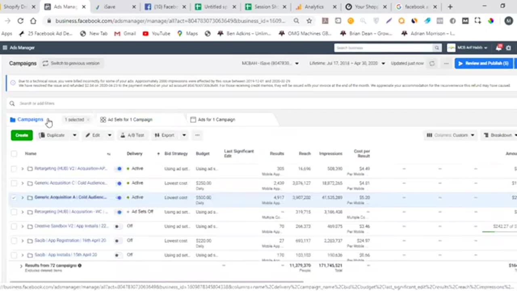Turn off the Generic Acquisition C campaign toggle

(x=118, y=183)
